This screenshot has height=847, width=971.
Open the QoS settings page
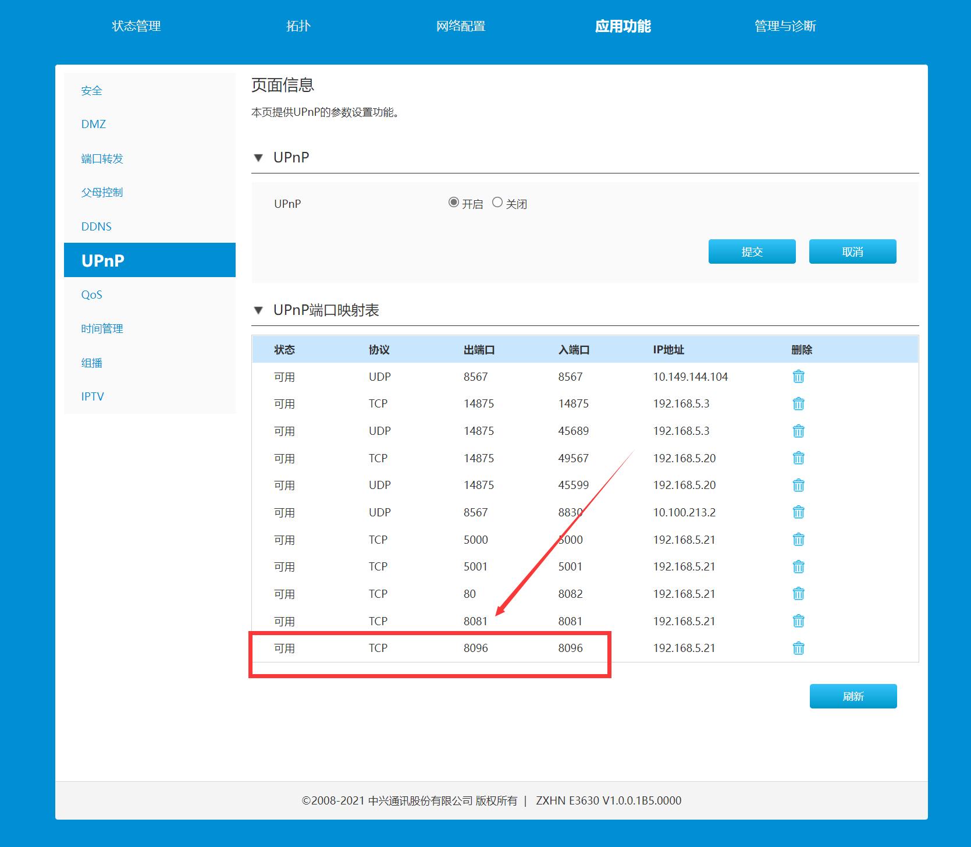pyautogui.click(x=91, y=294)
